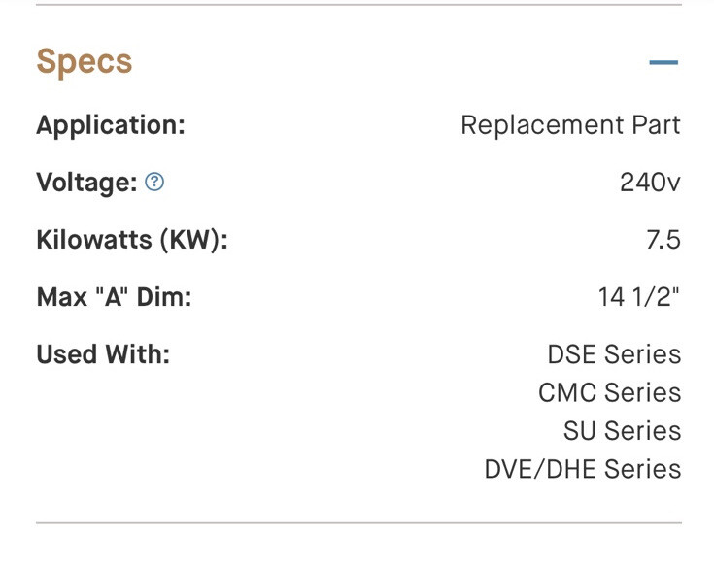Select the Kilowatts (KW) label
The height and width of the screenshot is (569, 714).
132,240
